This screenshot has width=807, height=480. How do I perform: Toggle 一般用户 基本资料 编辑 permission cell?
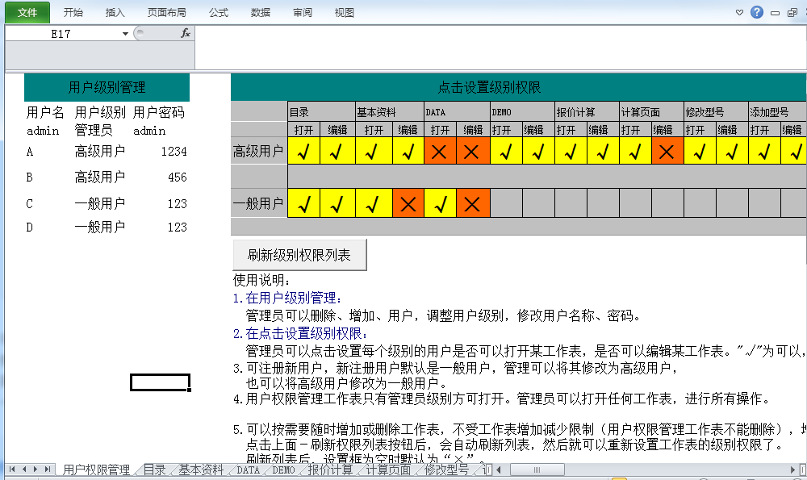click(408, 204)
